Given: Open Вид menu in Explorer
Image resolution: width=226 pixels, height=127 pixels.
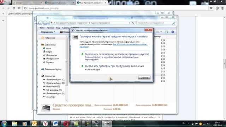Looking at the screenshot, I should (x=58, y=28).
